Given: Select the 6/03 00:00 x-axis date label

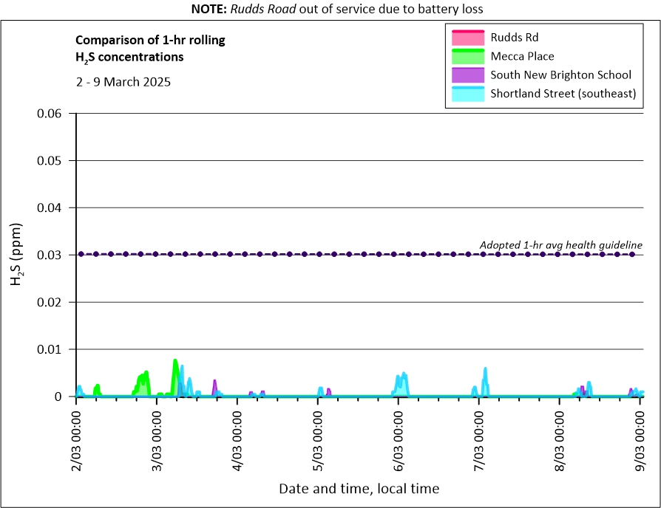Looking at the screenshot, I should pos(399,438).
